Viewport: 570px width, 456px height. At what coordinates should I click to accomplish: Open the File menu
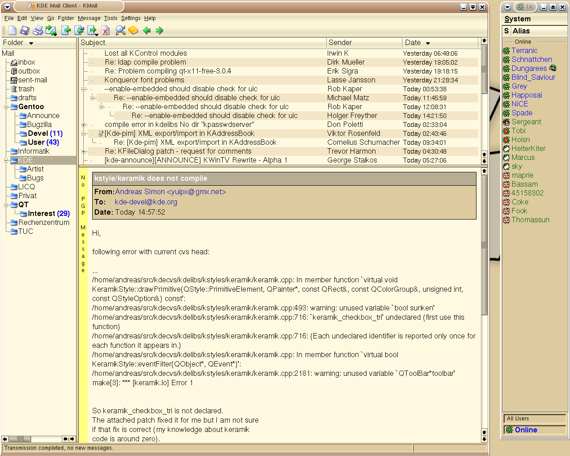pyautogui.click(x=9, y=18)
